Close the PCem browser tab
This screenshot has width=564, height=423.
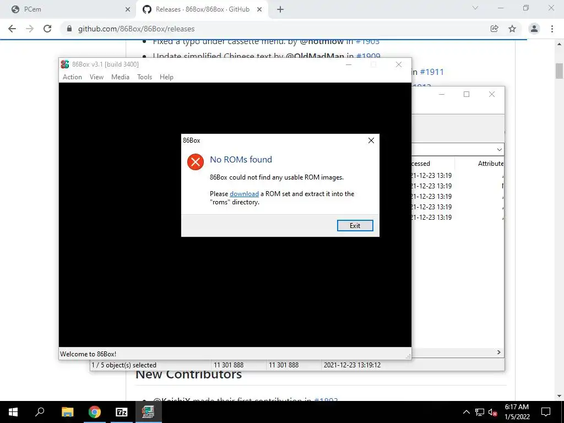tap(127, 10)
